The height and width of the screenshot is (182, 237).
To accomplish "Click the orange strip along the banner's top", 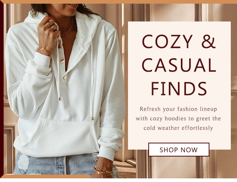I will pyautogui.click(x=118, y=2).
